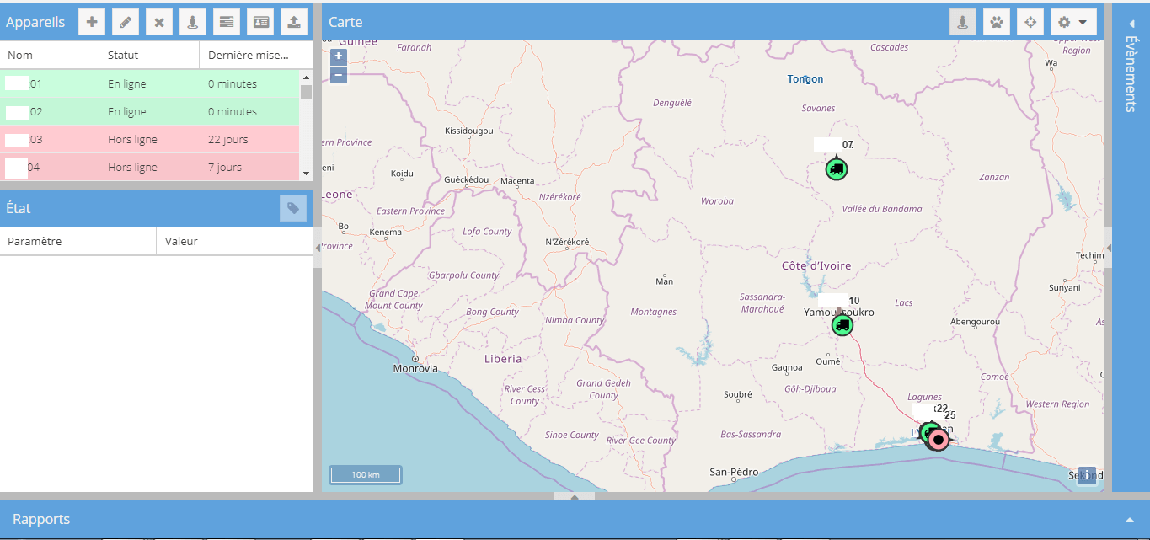Toggle device marker visibility on the map
The width and height of the screenshot is (1150, 540).
[x=962, y=21]
